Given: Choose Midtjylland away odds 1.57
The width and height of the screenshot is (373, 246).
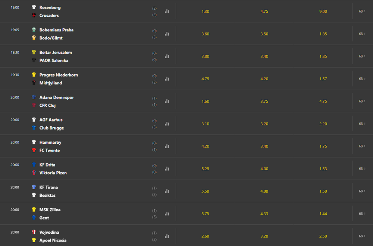Looking at the screenshot, I should pyautogui.click(x=323, y=79).
